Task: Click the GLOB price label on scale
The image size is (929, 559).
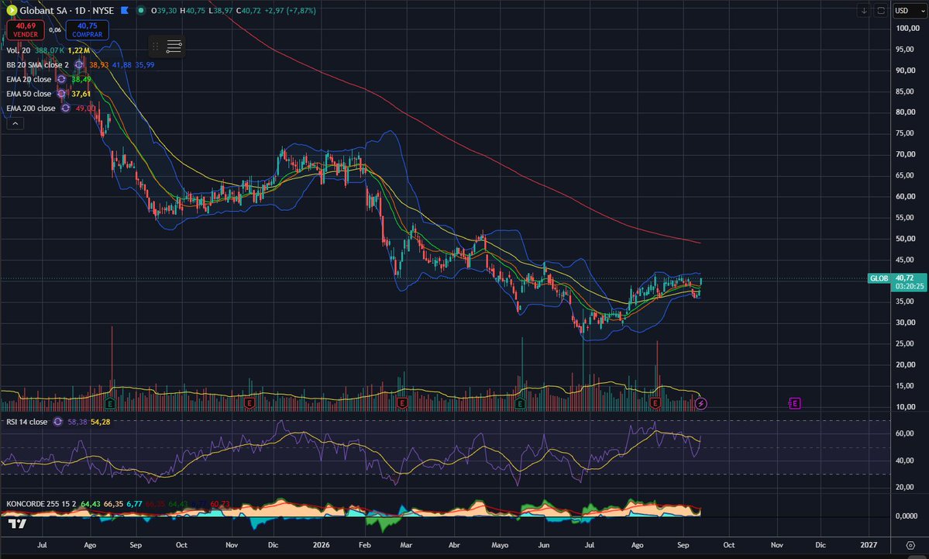Action: coord(879,278)
